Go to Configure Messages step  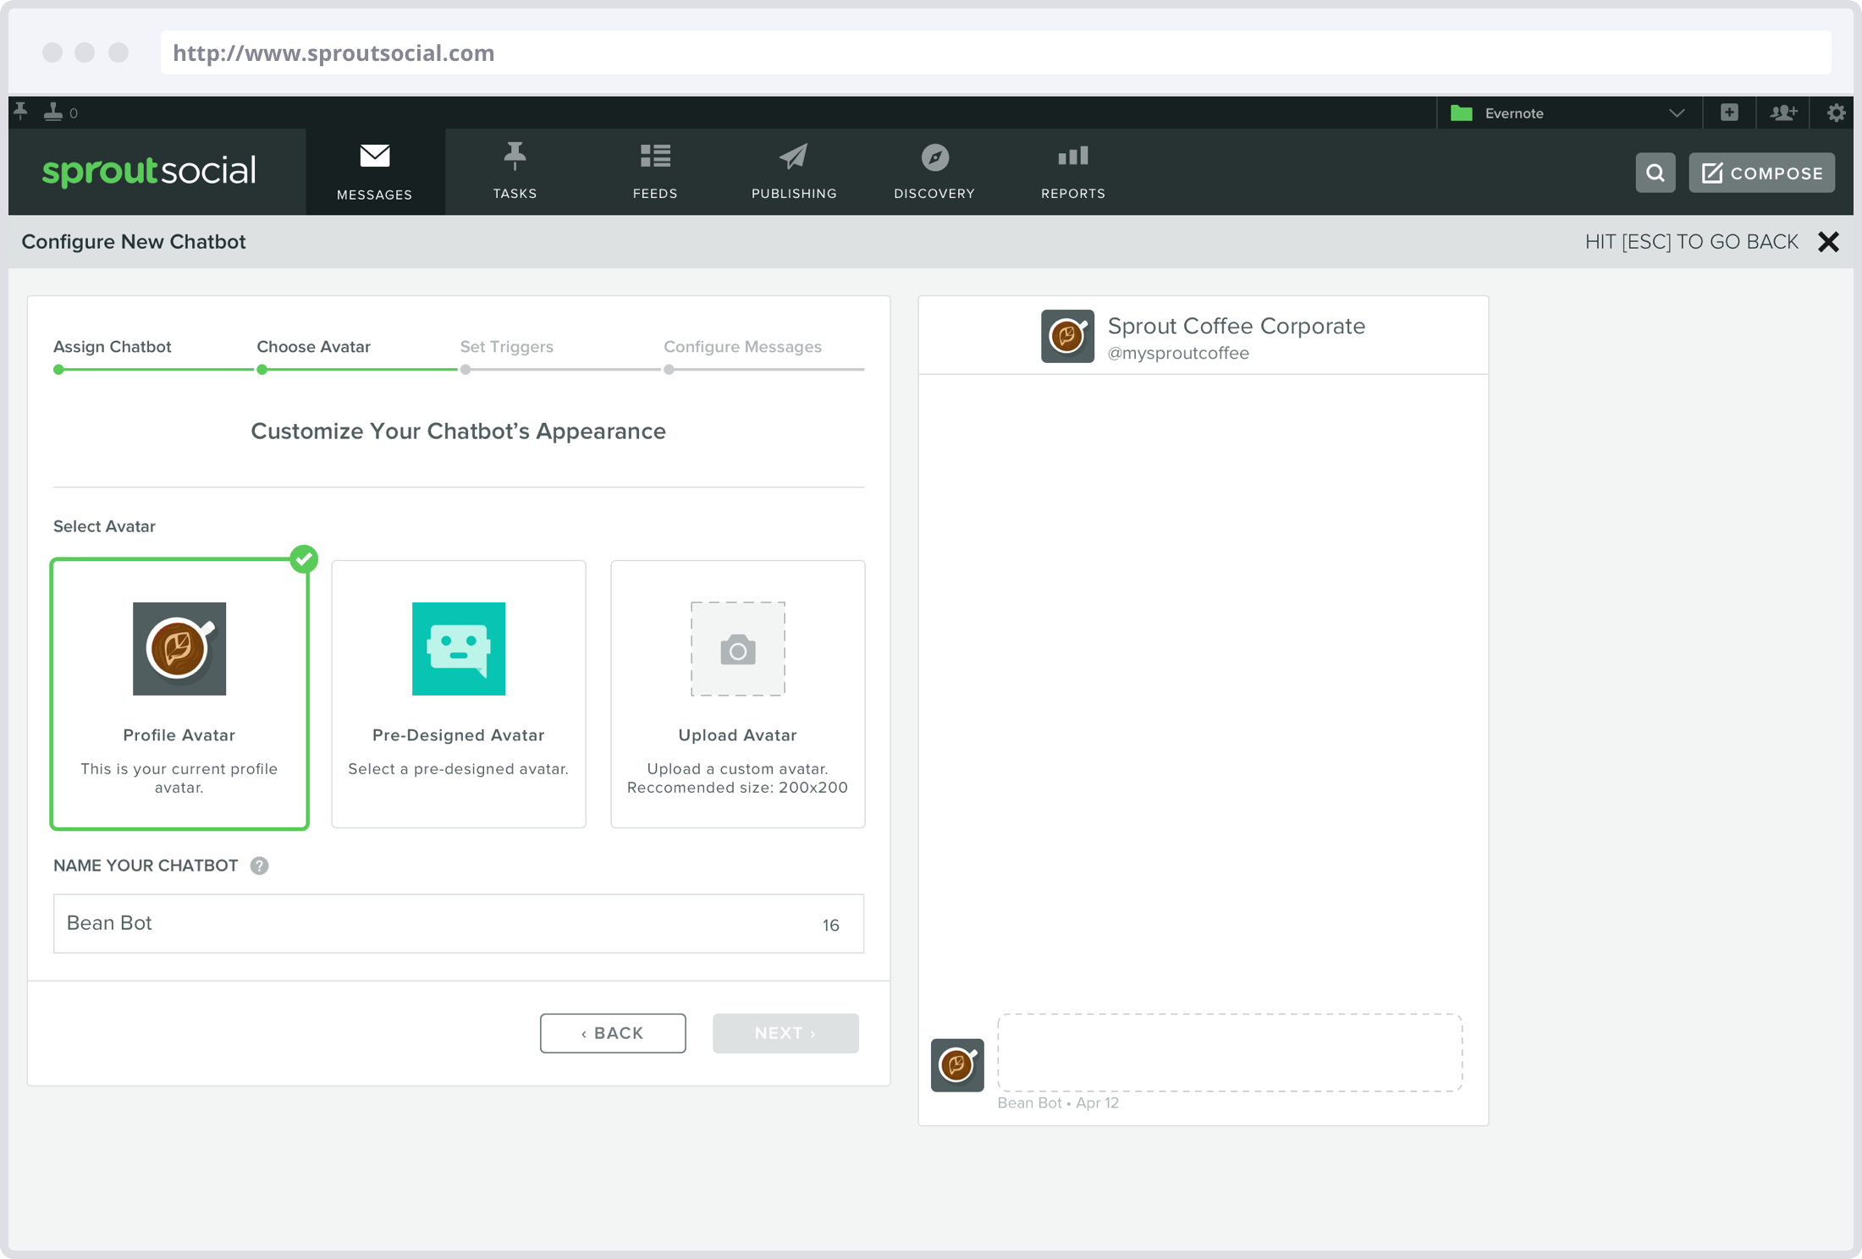742,347
